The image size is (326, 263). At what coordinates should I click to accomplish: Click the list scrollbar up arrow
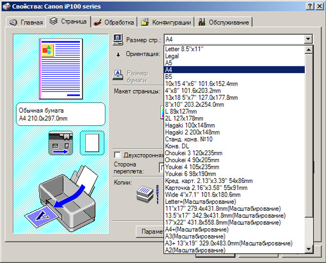(x=309, y=50)
